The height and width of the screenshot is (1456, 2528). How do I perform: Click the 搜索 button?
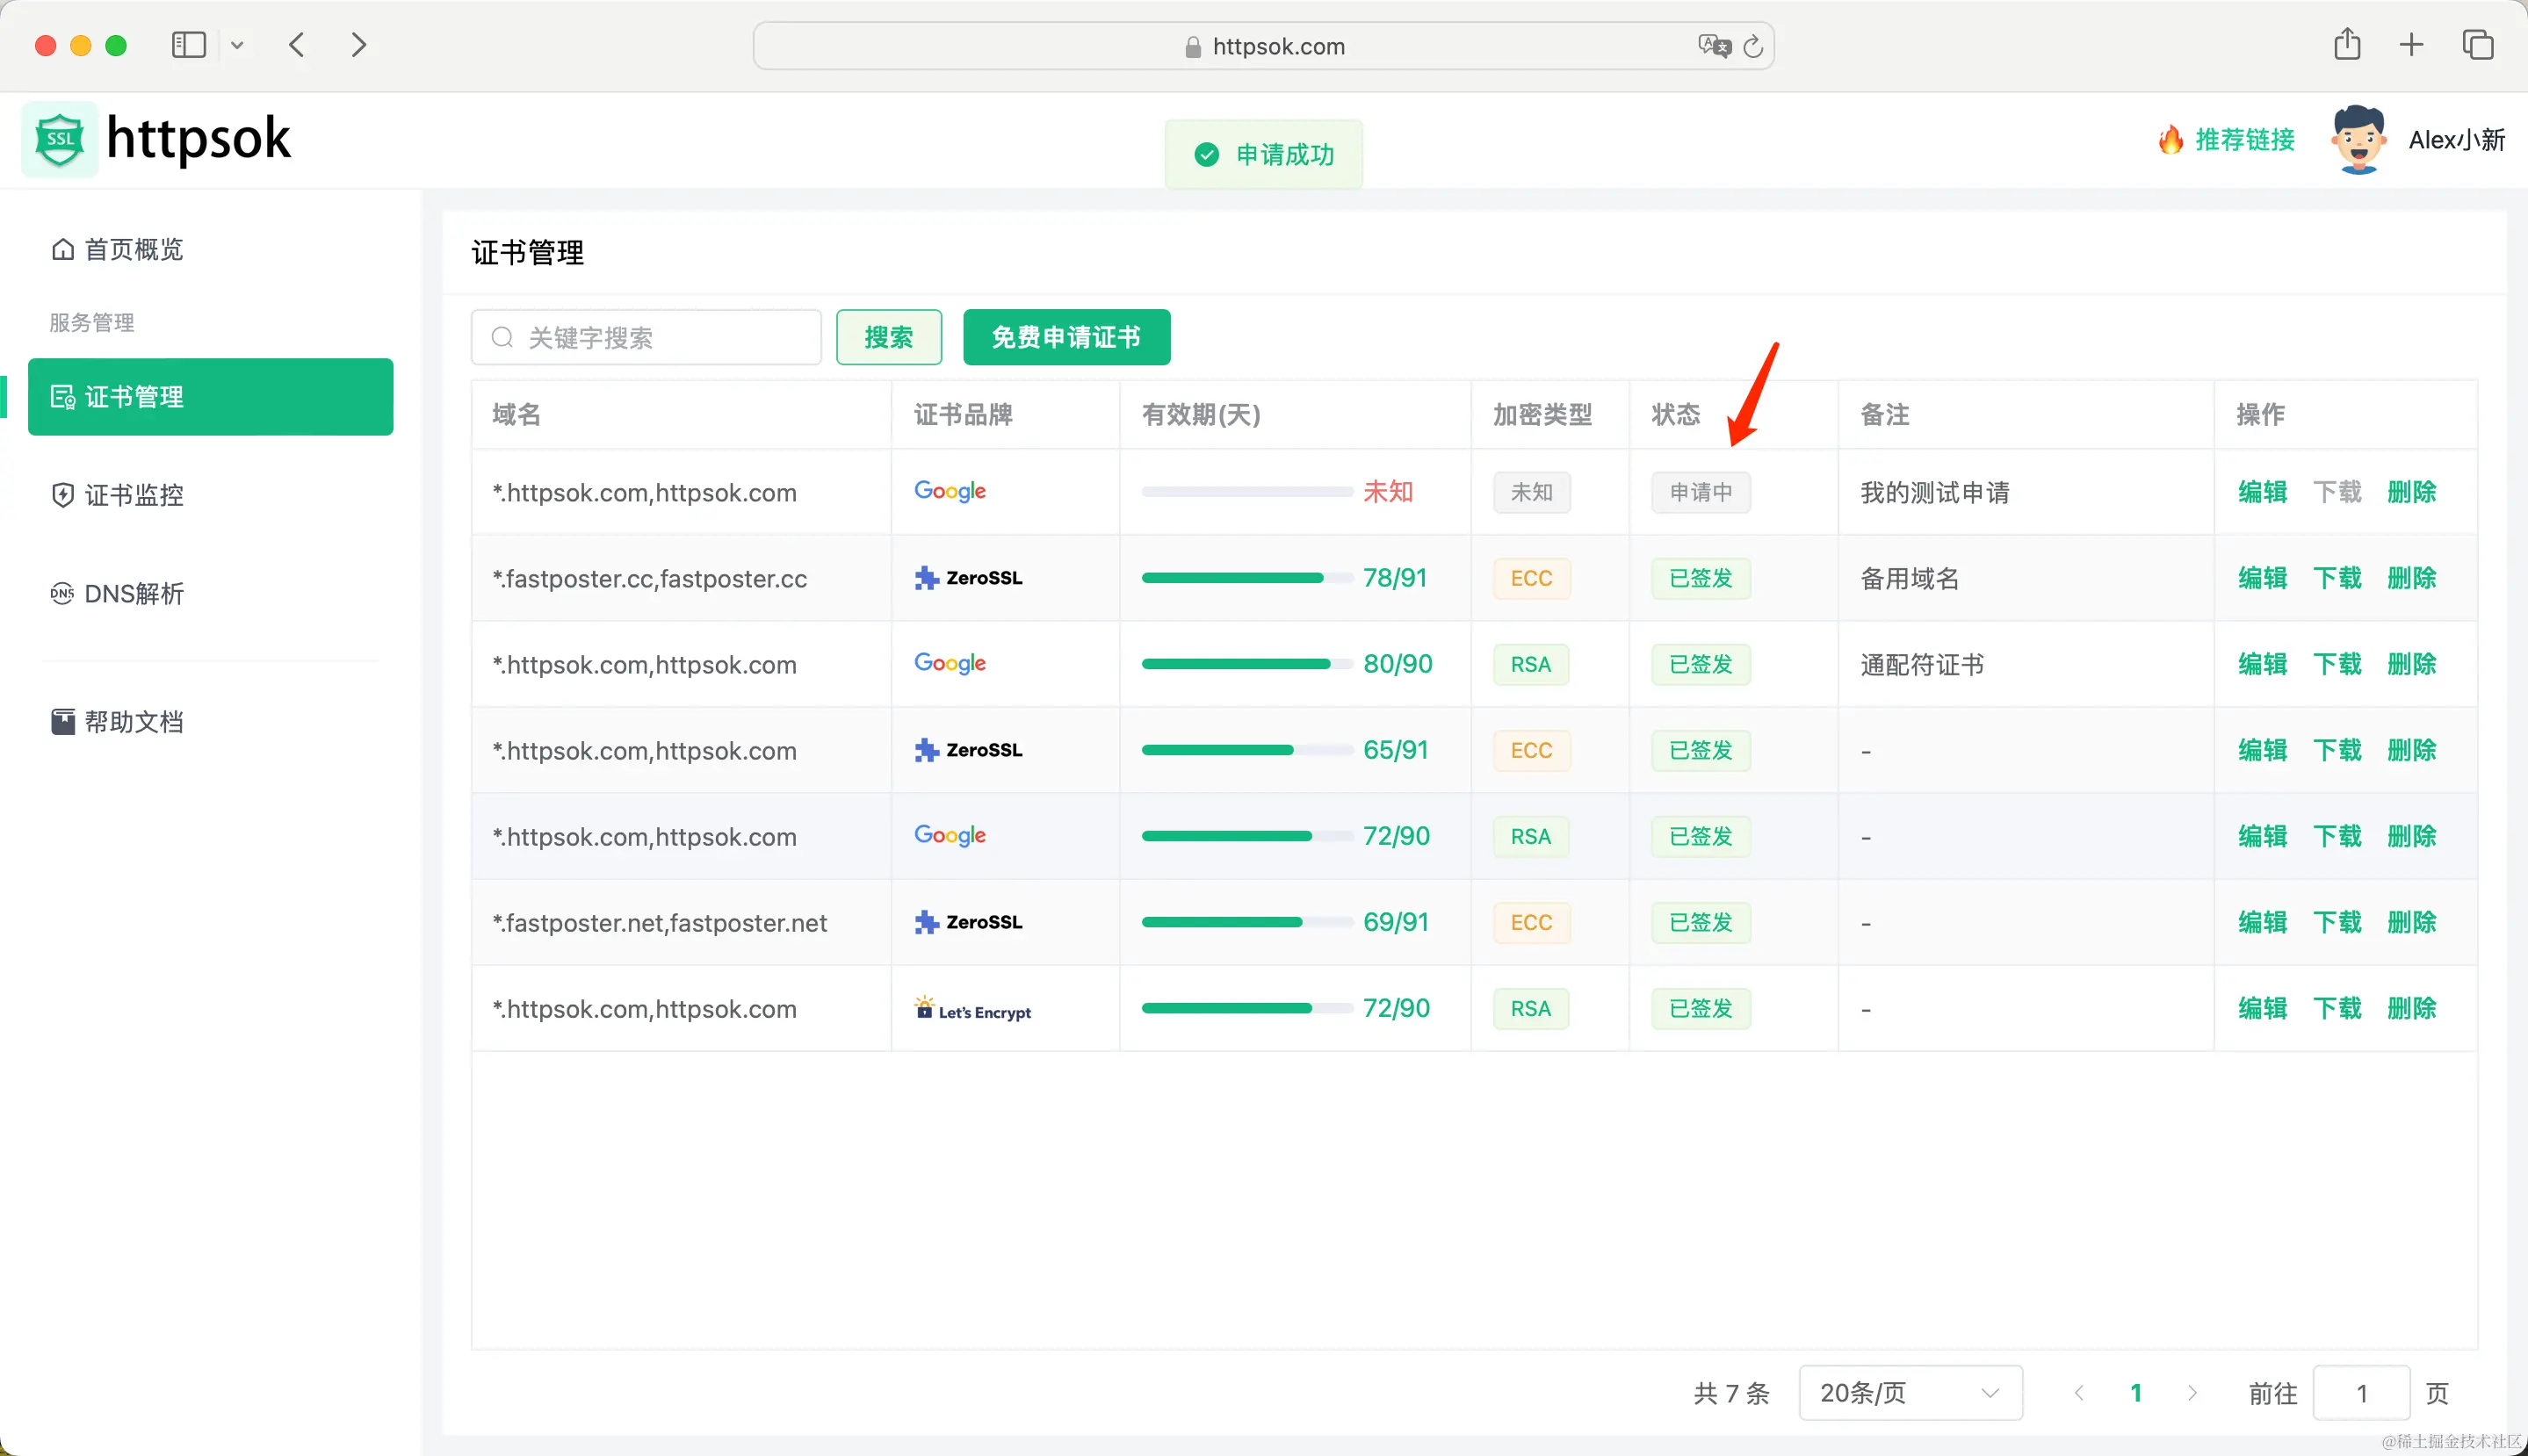[888, 337]
